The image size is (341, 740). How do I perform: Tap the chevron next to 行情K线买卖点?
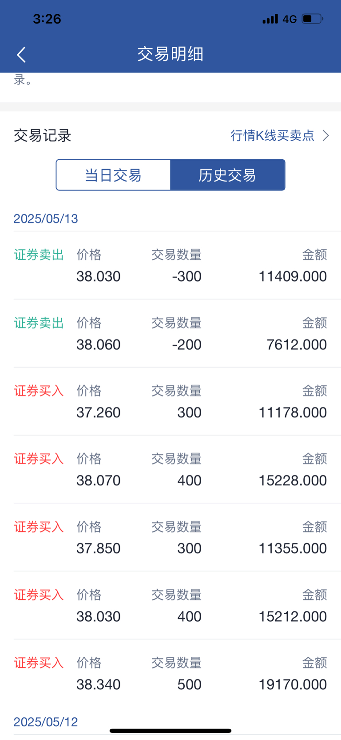[x=326, y=135]
